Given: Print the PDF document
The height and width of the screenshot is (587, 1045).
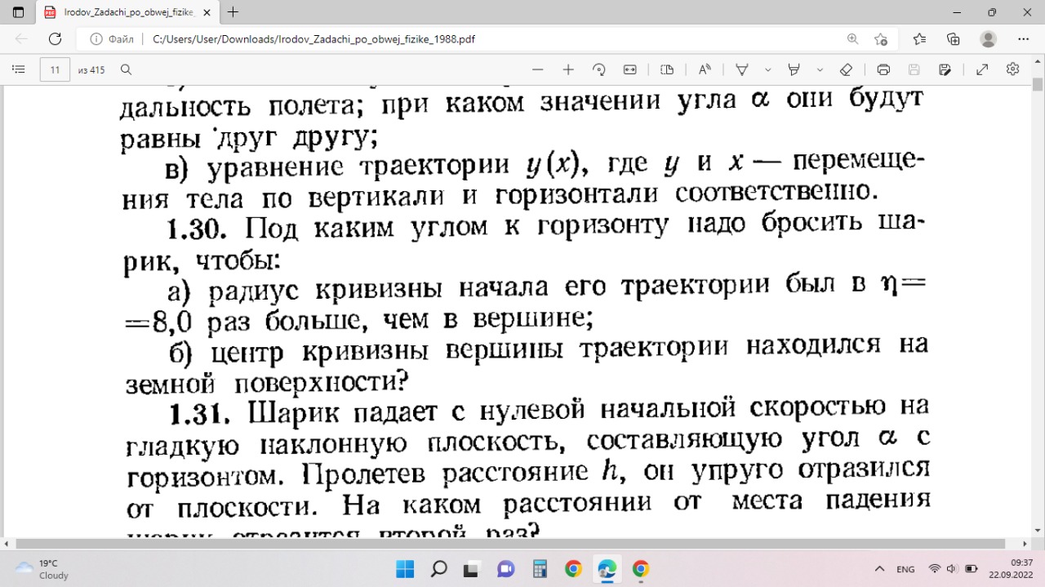Looking at the screenshot, I should coord(883,69).
